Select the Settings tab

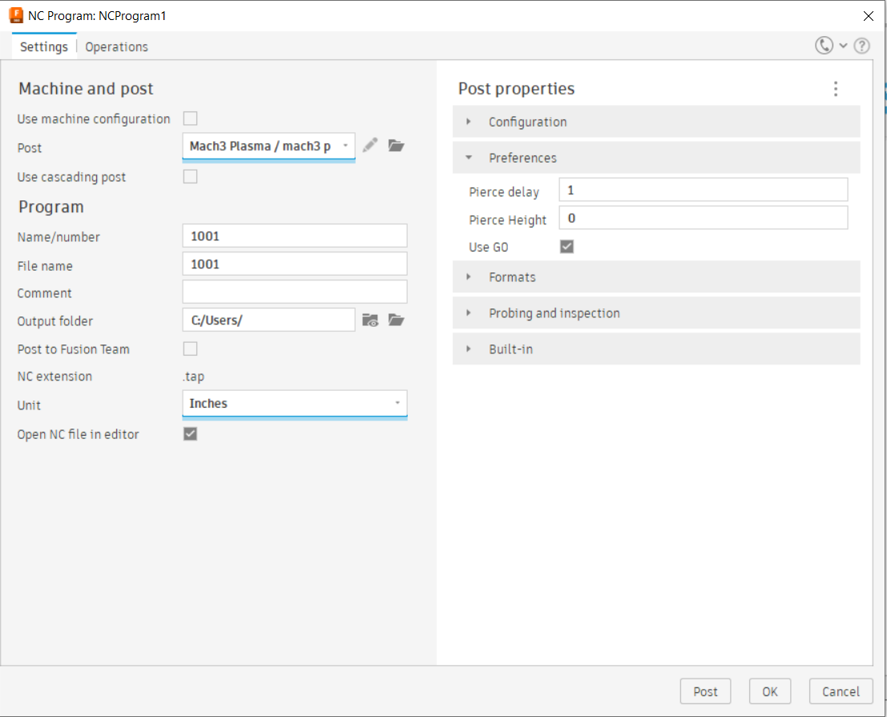click(x=44, y=46)
